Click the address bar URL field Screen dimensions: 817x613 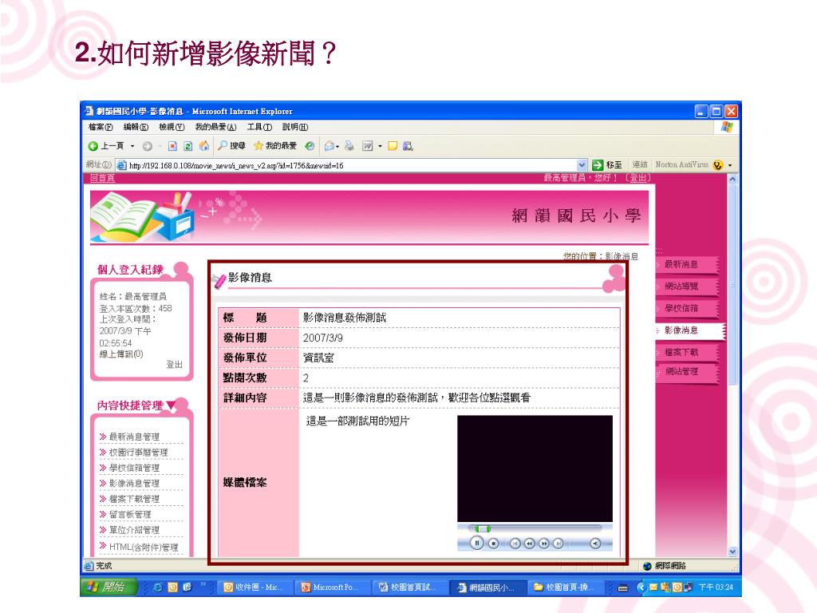346,165
